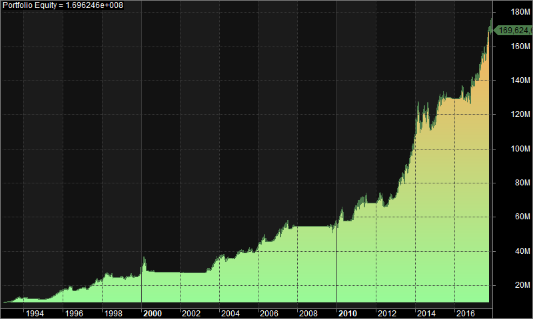Choose the 2006 date axis label
This screenshot has height=319, width=533.
pyautogui.click(x=270, y=312)
